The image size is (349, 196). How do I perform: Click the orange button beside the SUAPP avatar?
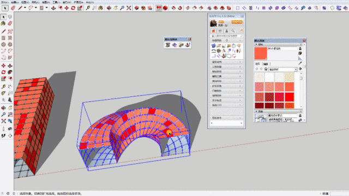[x=237, y=22]
